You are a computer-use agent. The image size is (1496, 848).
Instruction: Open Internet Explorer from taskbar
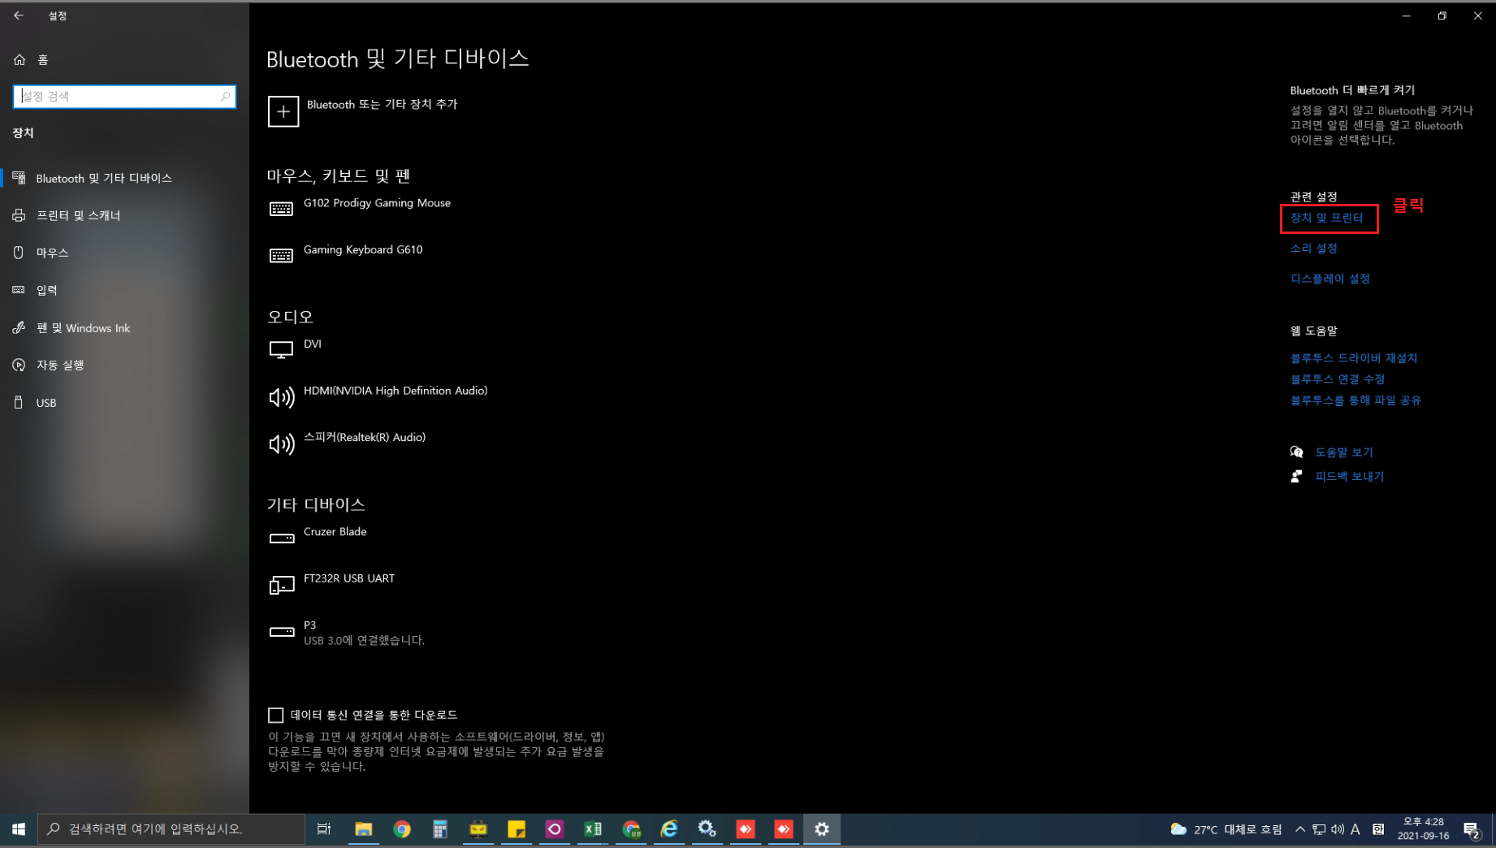point(669,829)
